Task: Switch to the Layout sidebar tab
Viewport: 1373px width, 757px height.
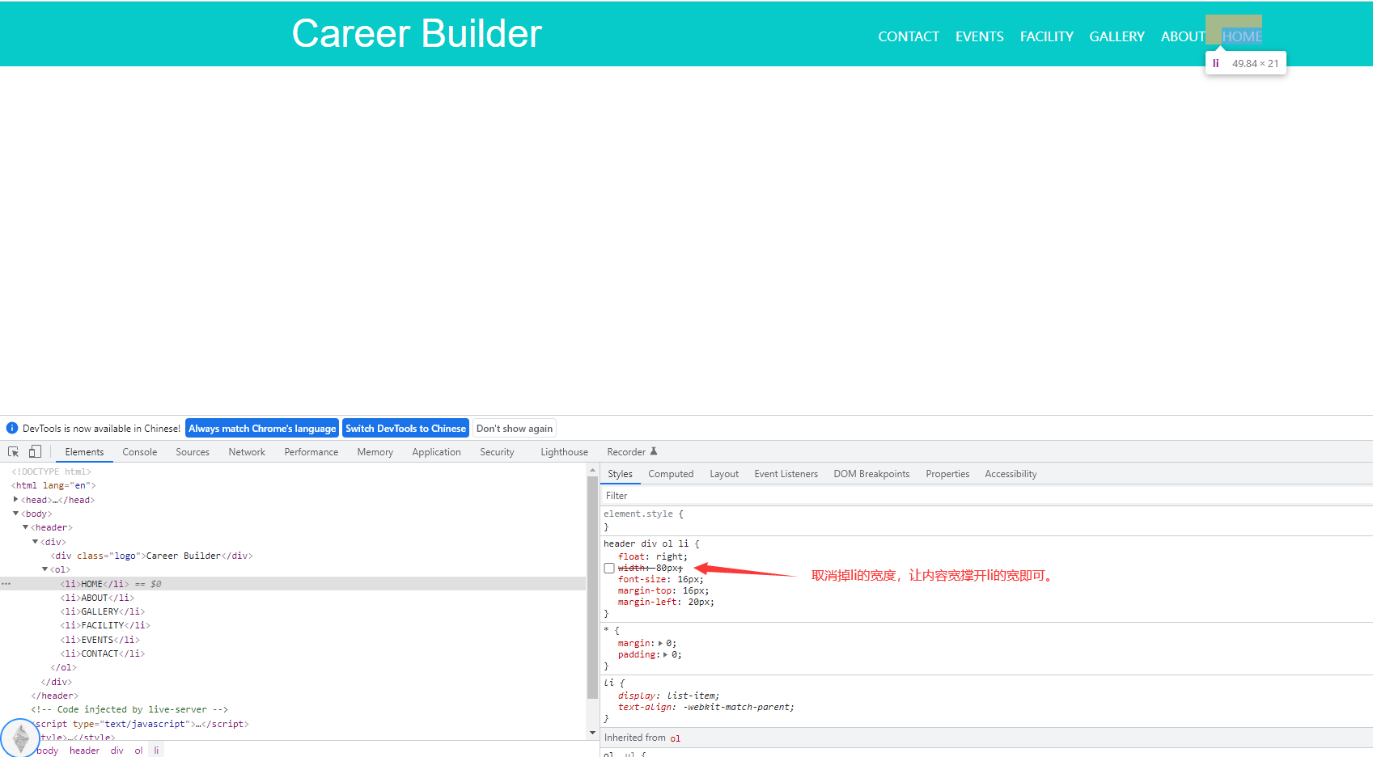Action: coord(724,474)
